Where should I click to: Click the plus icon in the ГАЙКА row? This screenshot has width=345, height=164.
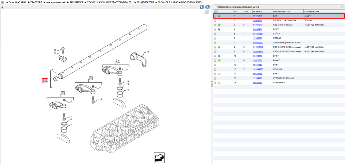215,34
